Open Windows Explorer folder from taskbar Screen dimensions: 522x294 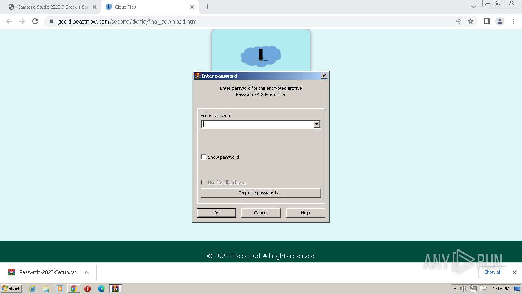[46, 289]
